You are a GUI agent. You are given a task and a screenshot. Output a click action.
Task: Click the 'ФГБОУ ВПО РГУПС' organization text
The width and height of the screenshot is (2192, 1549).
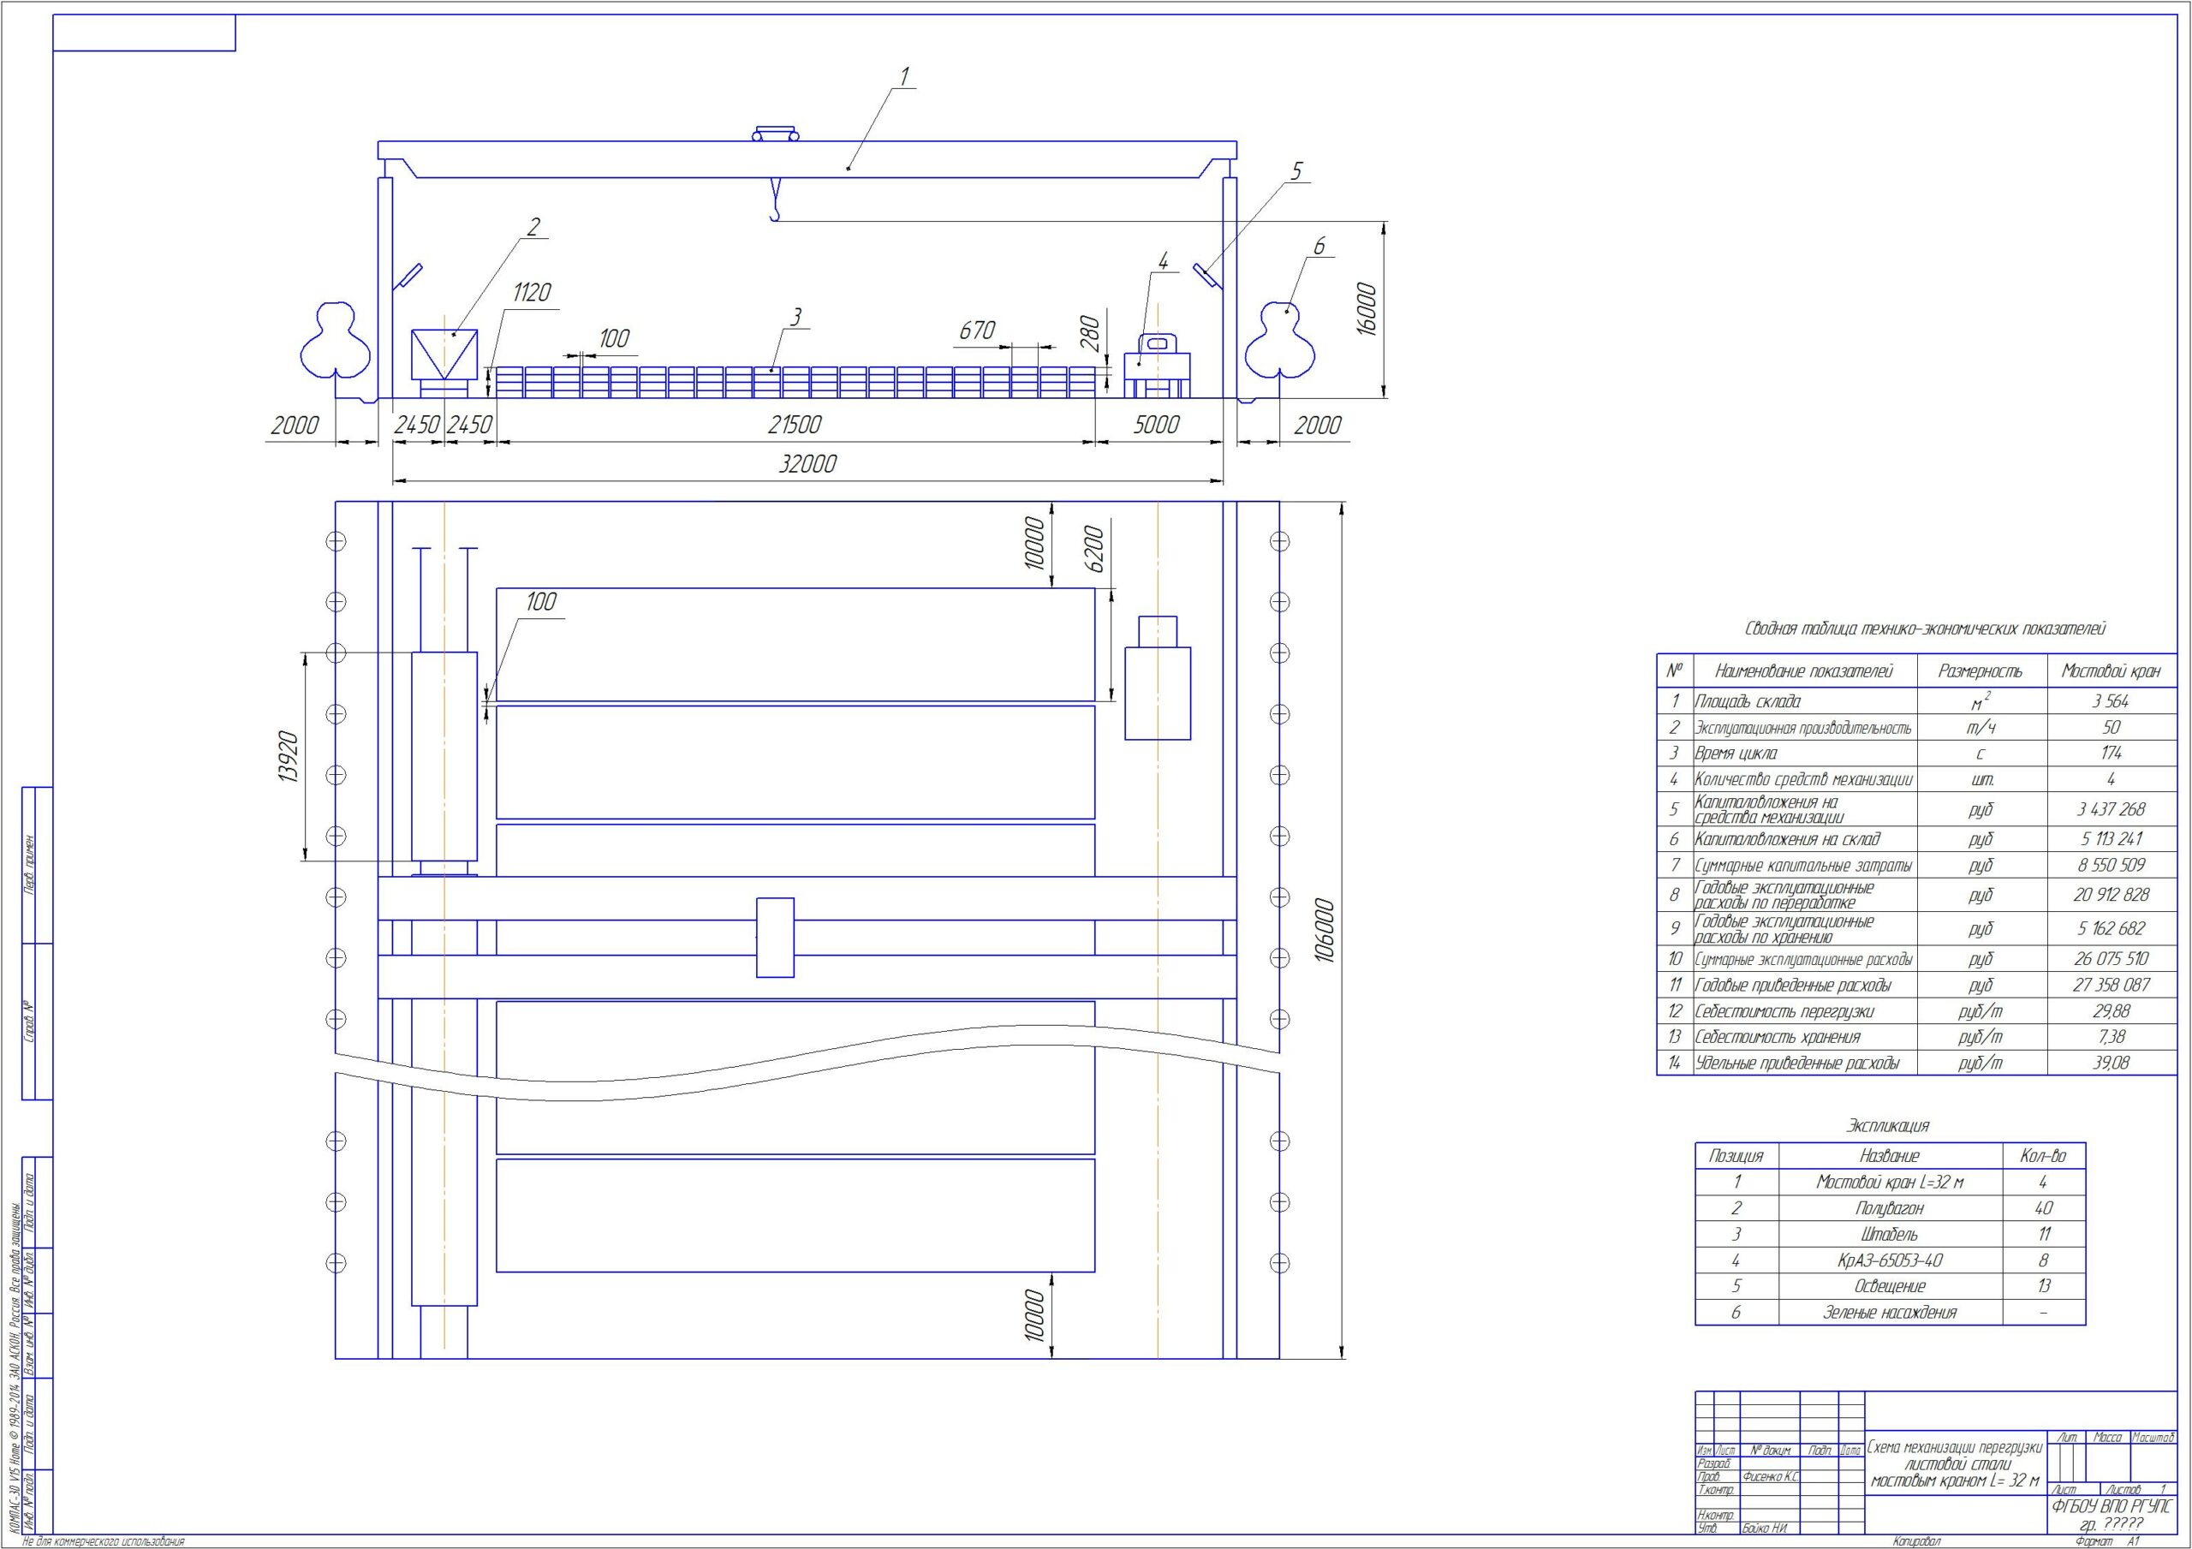coord(2111,1506)
